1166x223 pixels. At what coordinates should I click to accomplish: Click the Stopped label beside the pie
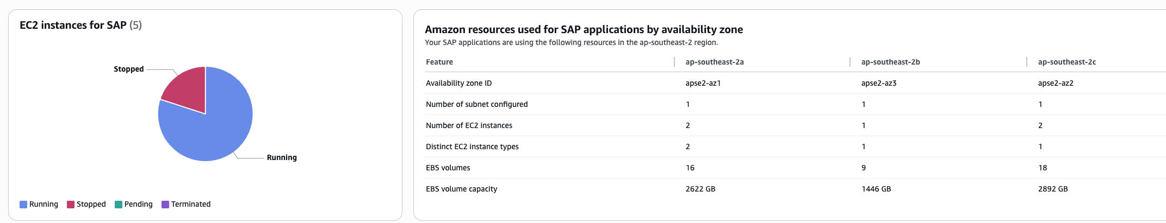pyautogui.click(x=129, y=69)
